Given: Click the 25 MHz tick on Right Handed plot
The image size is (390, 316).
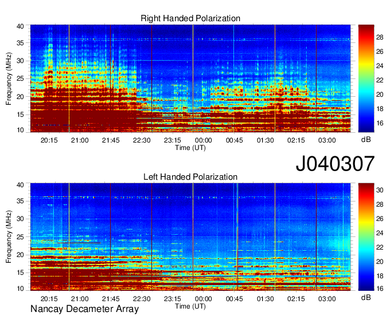Looking at the screenshot, I should pyautogui.click(x=20, y=78).
